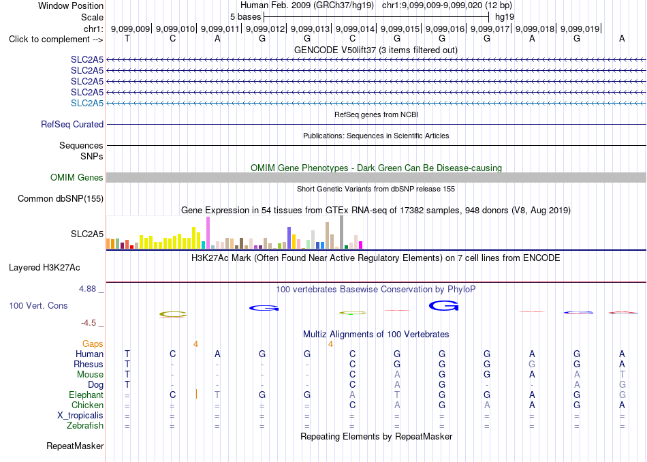647x462 pixels.
Task: Click the Rhesus species label
Action: (x=89, y=364)
